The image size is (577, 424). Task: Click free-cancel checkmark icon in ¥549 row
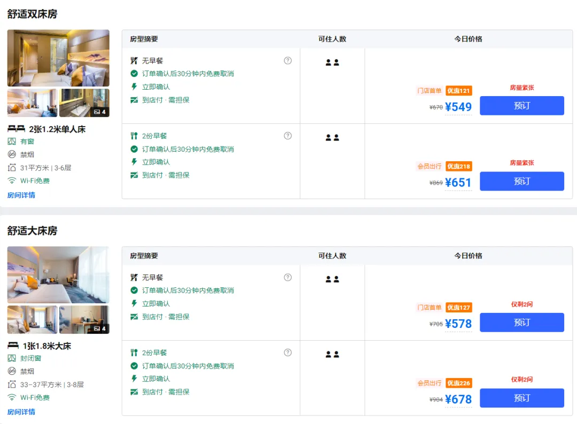pos(134,74)
